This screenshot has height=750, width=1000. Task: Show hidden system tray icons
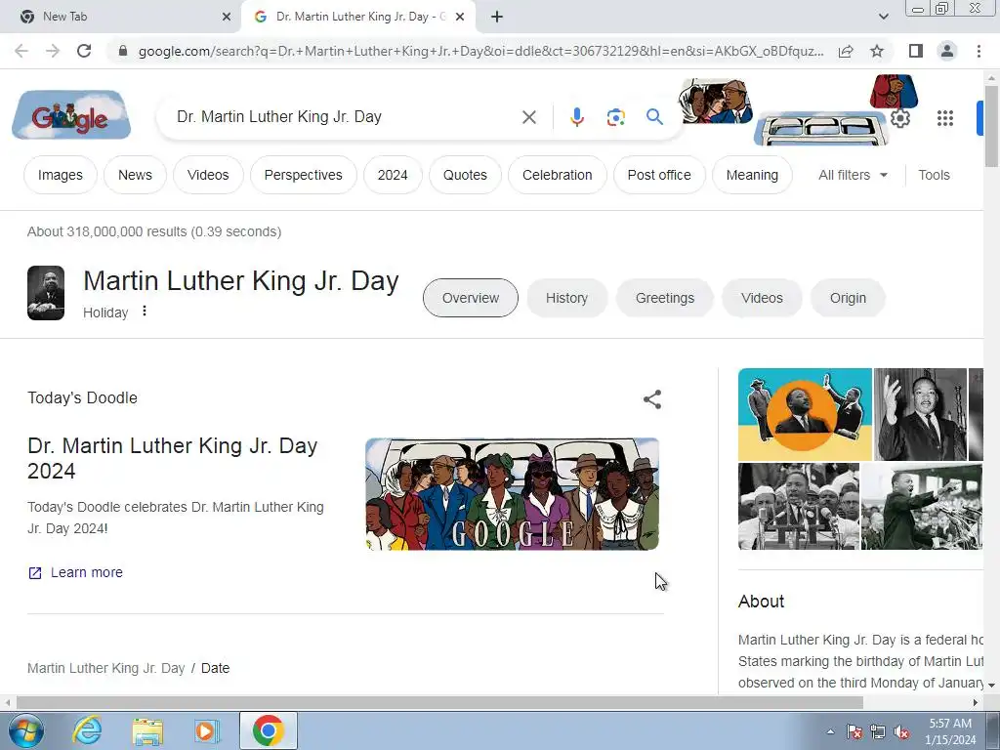pyautogui.click(x=830, y=731)
